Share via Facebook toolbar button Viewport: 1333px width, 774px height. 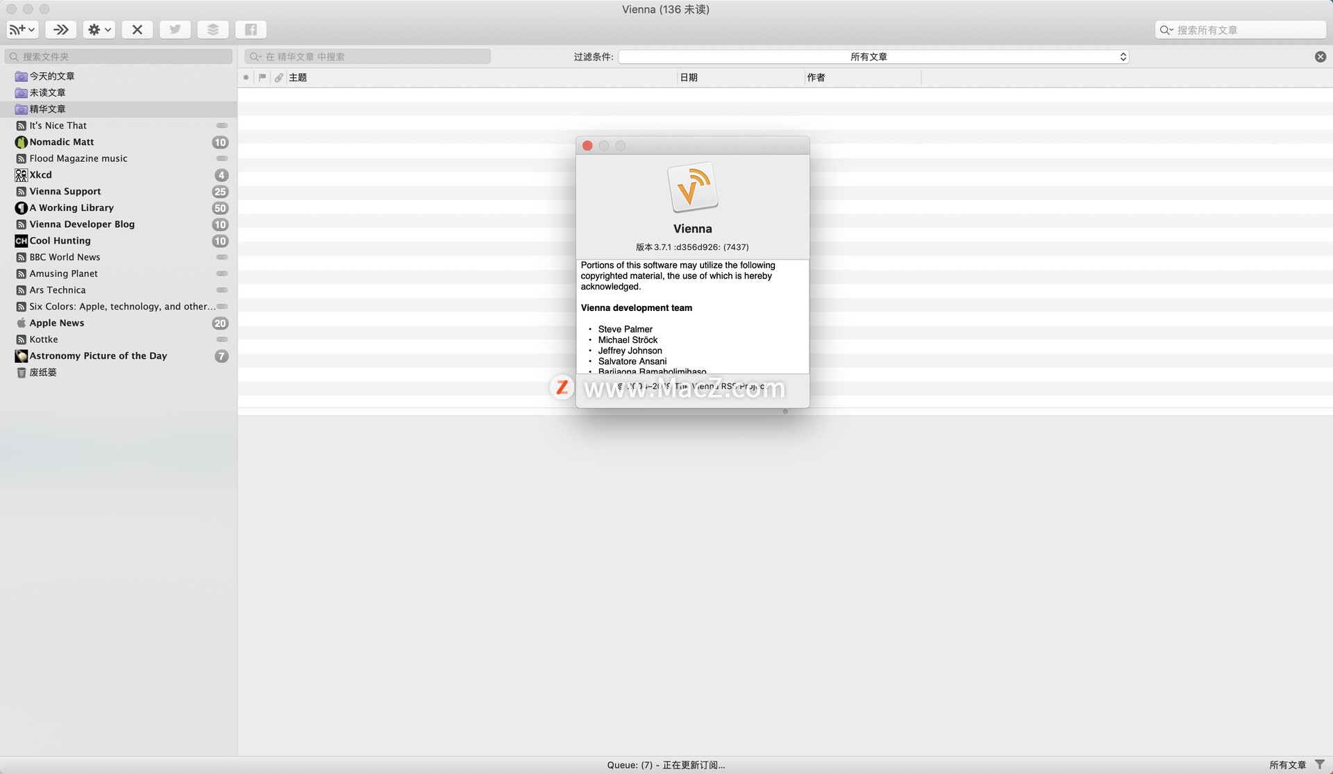coord(251,29)
